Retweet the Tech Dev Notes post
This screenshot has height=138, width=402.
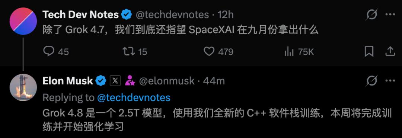(x=135, y=52)
